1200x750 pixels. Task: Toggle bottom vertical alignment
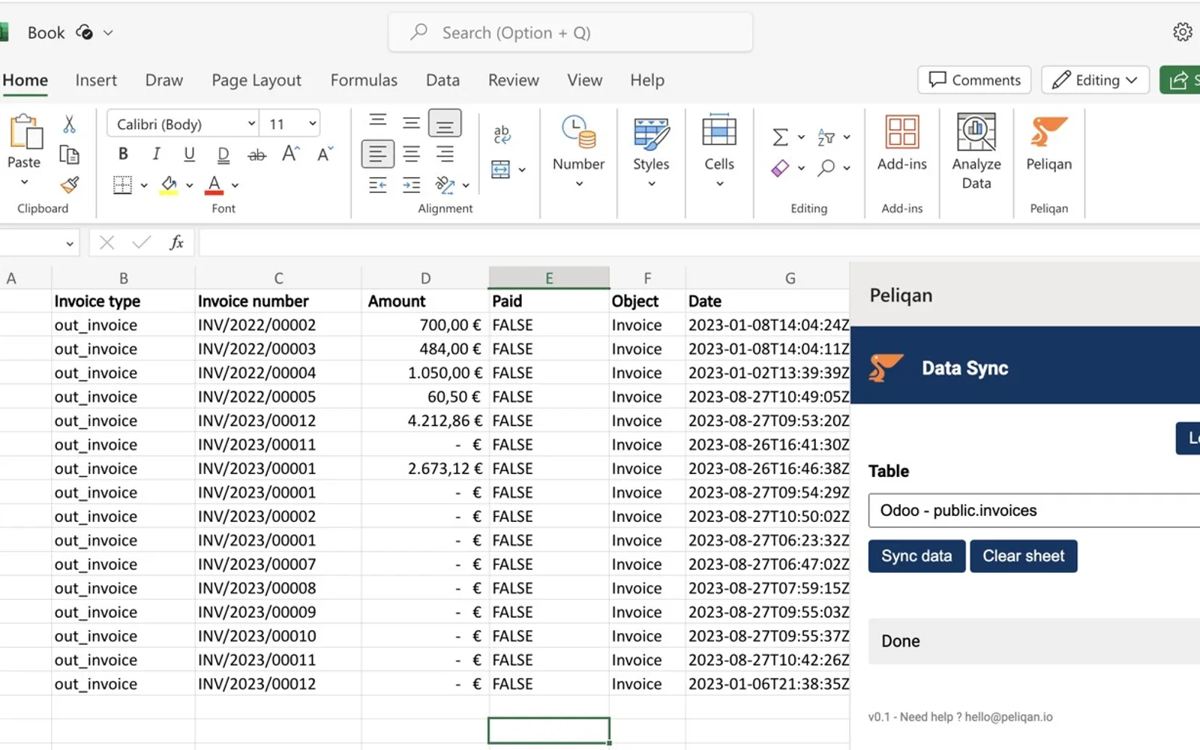[445, 124]
